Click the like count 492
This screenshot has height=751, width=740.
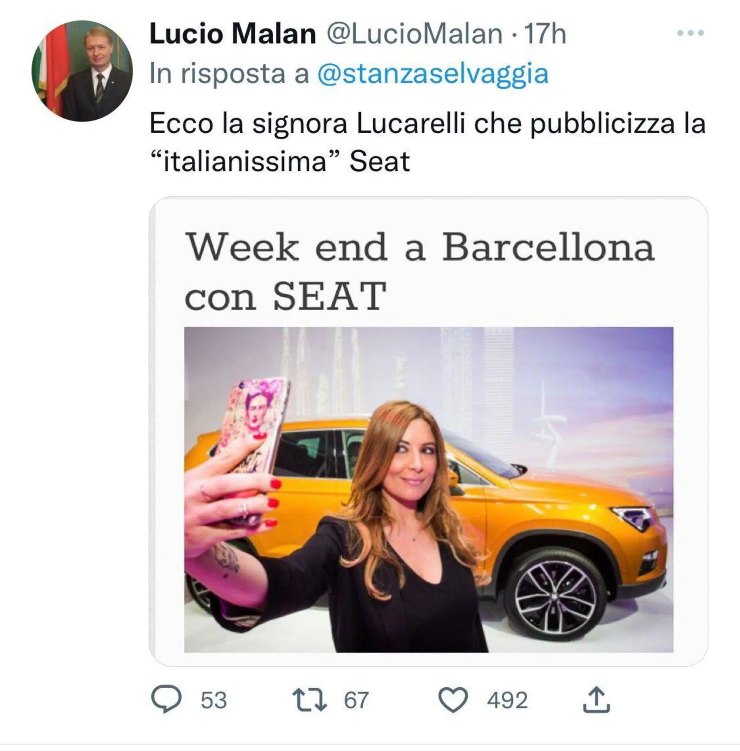tap(507, 701)
